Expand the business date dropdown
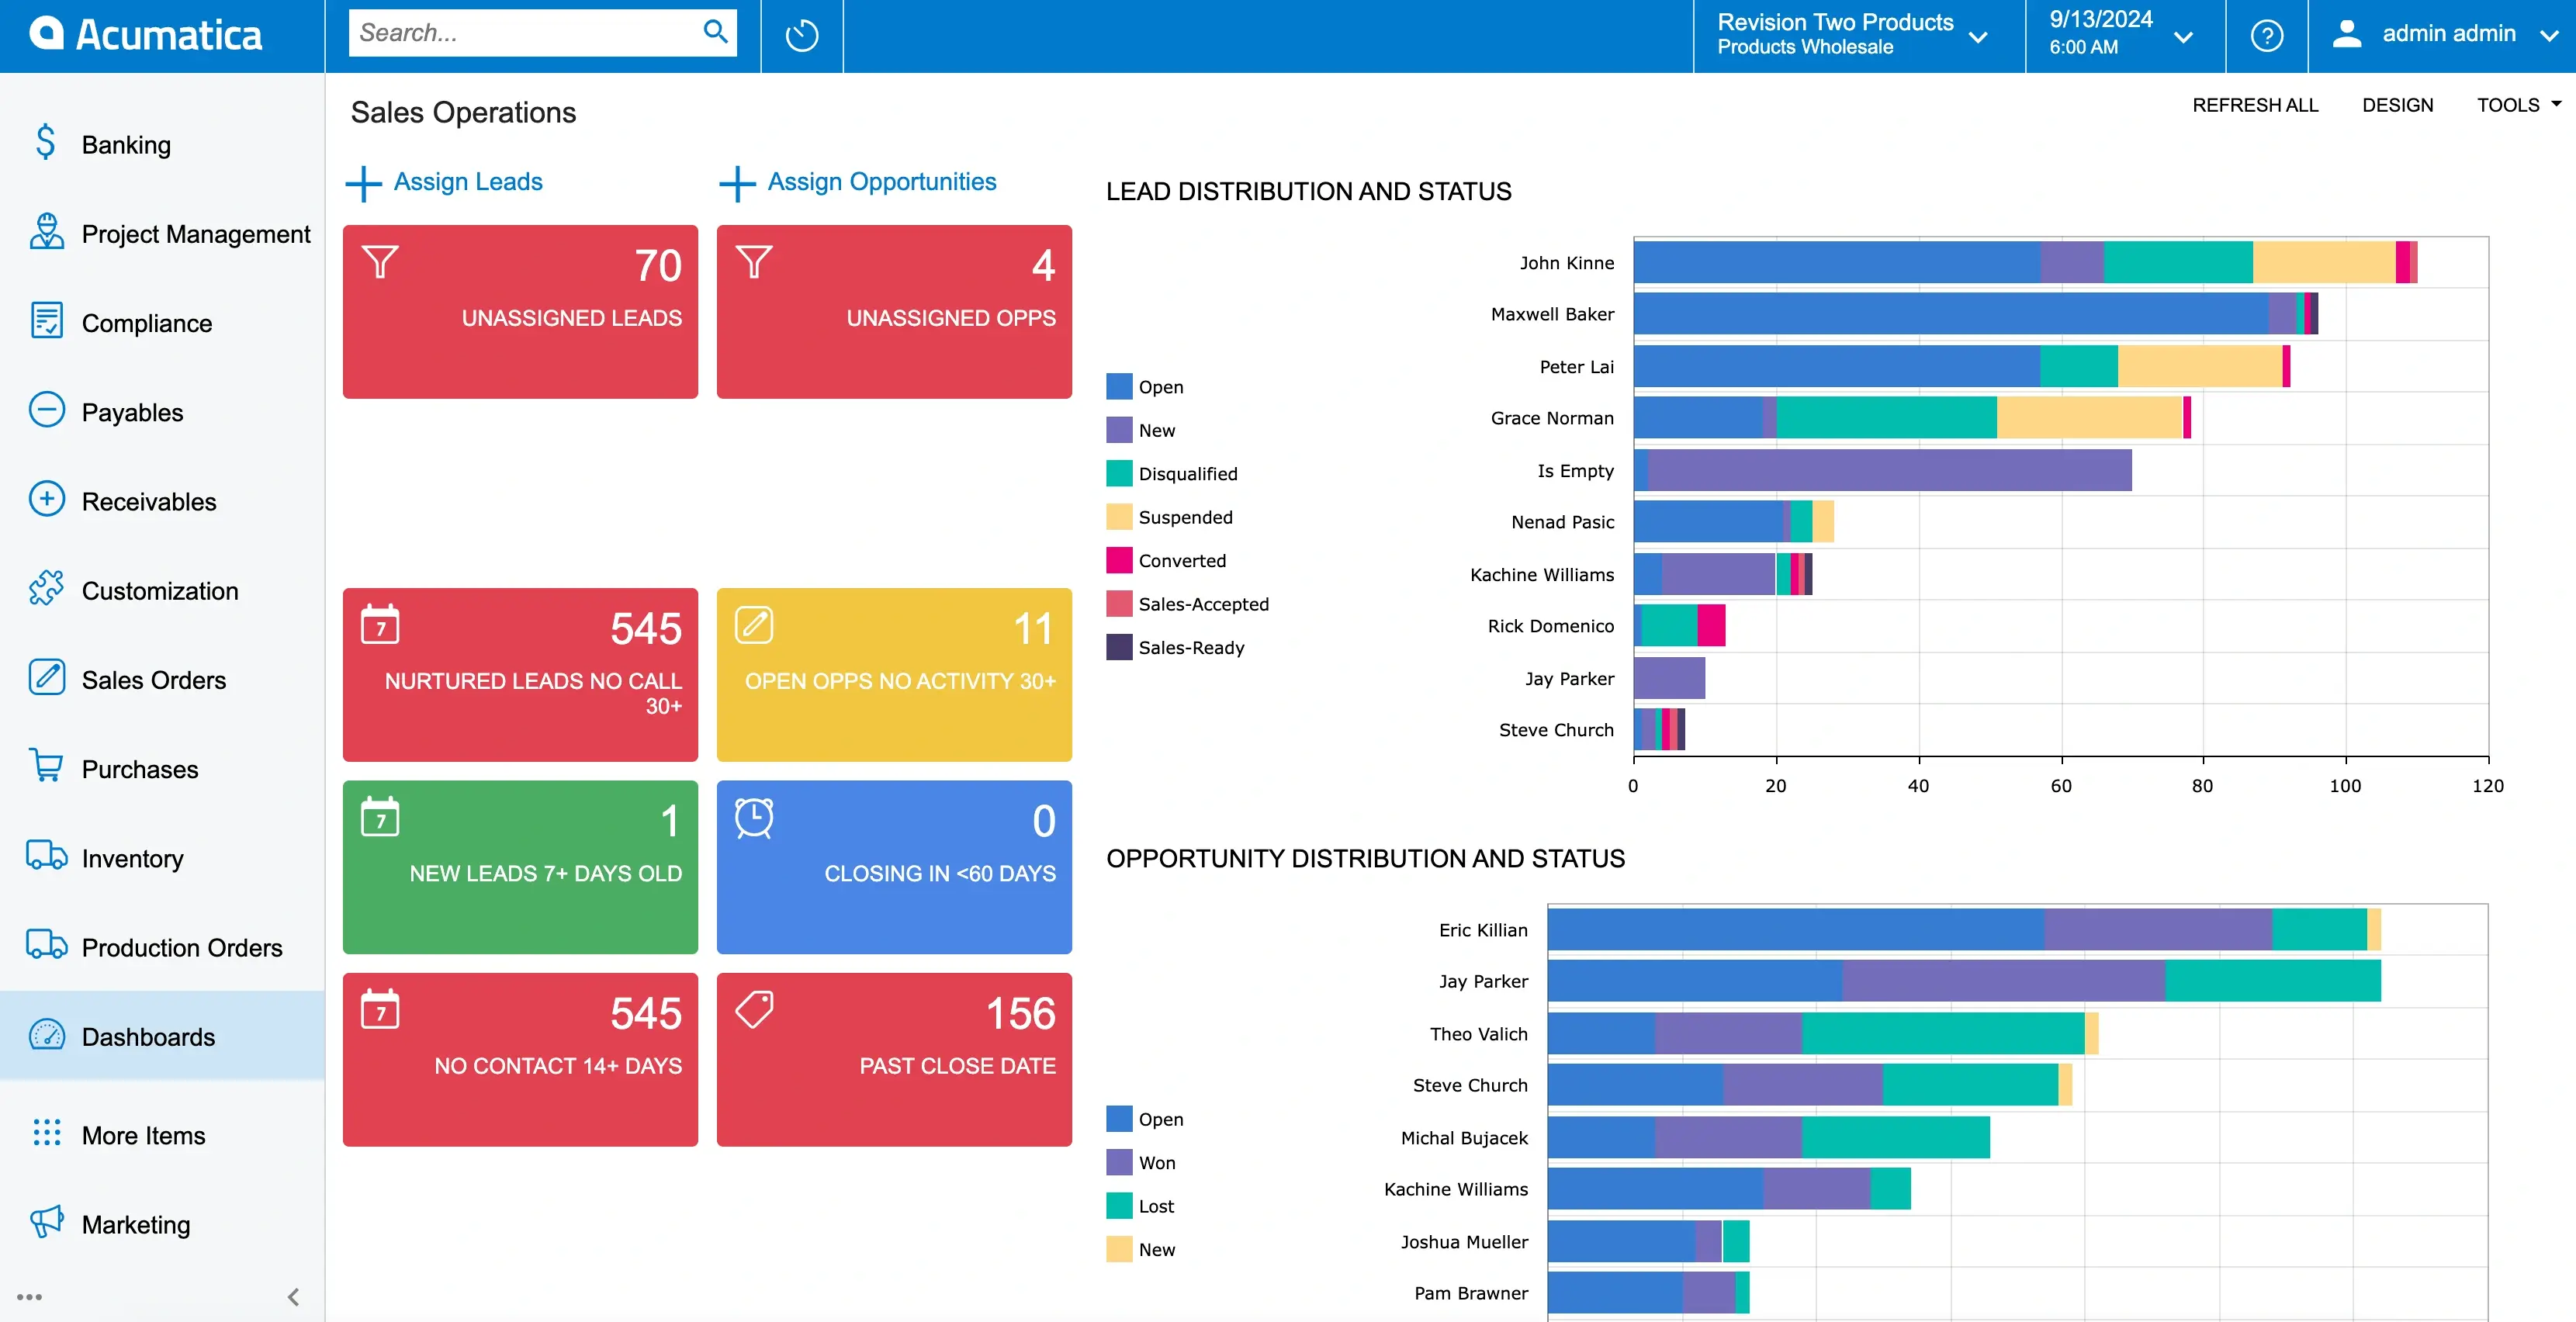 [x=2120, y=34]
